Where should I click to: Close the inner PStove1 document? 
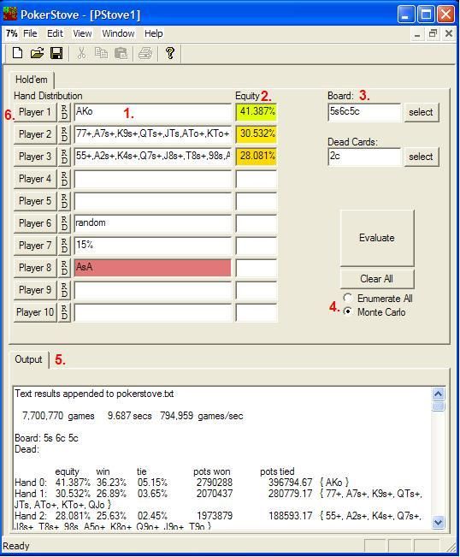(x=449, y=33)
